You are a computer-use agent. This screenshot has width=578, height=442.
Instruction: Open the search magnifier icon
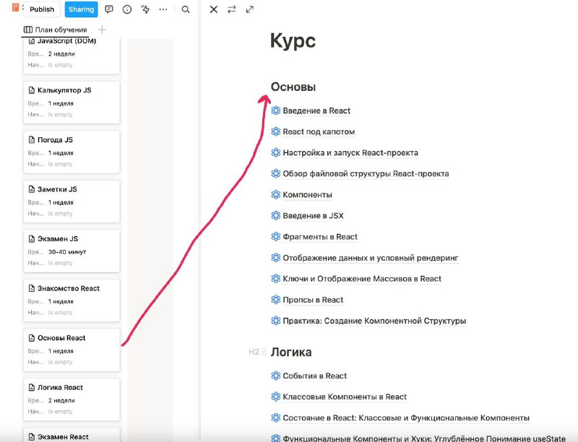186,9
